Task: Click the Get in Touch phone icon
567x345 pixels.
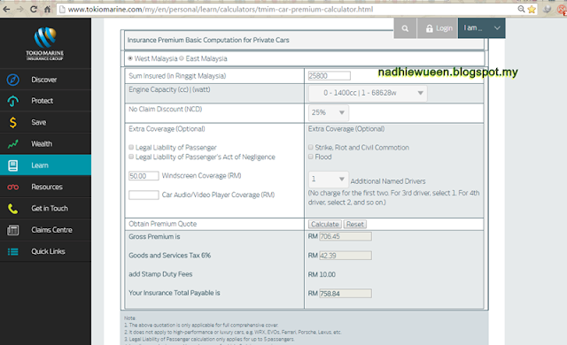Action: [13, 209]
